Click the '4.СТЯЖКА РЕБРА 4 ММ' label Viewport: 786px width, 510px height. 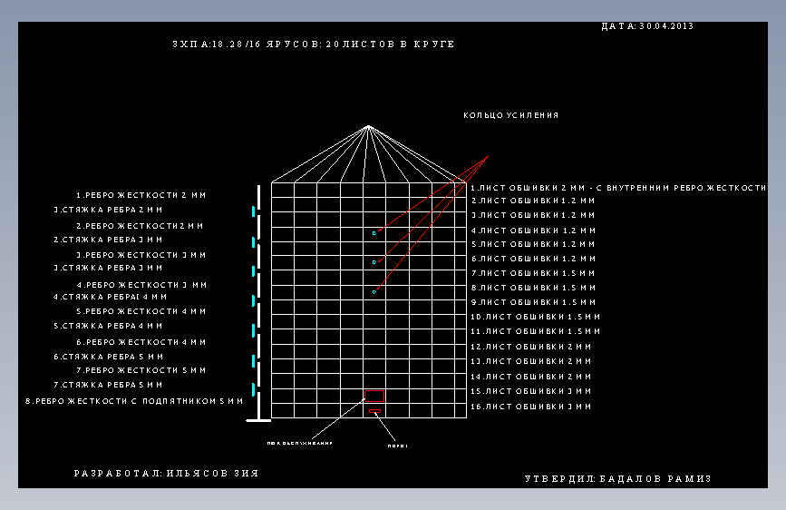(110, 297)
